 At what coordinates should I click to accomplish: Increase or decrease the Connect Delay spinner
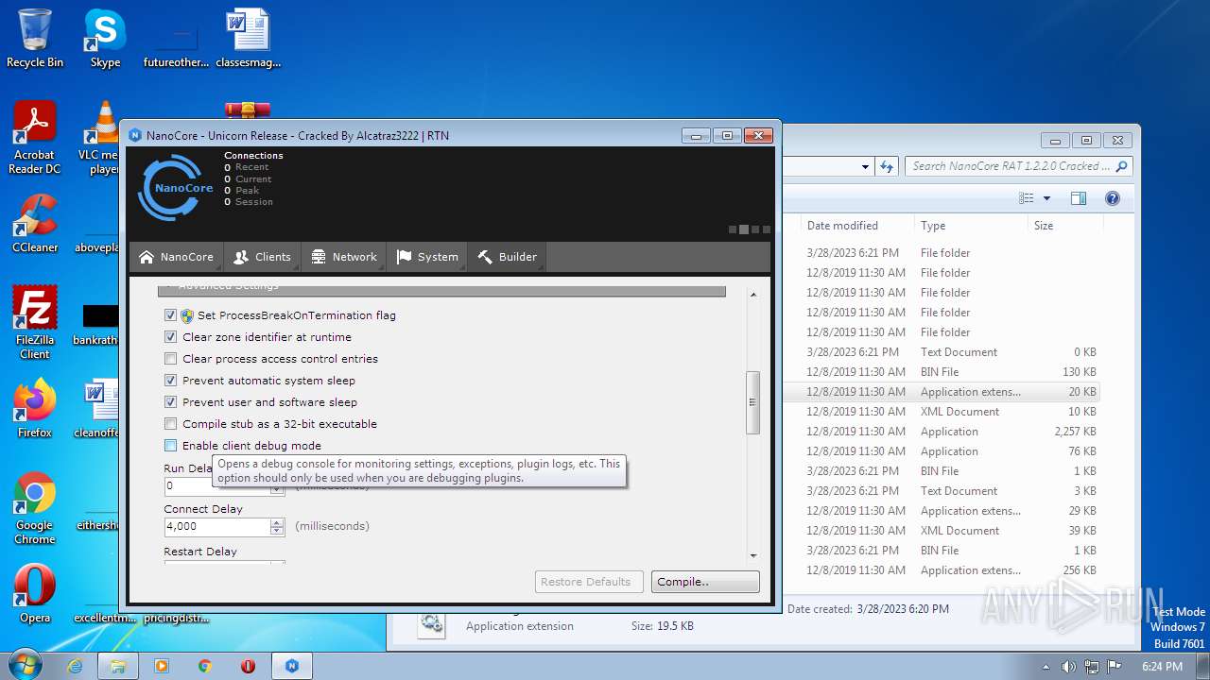coord(277,526)
